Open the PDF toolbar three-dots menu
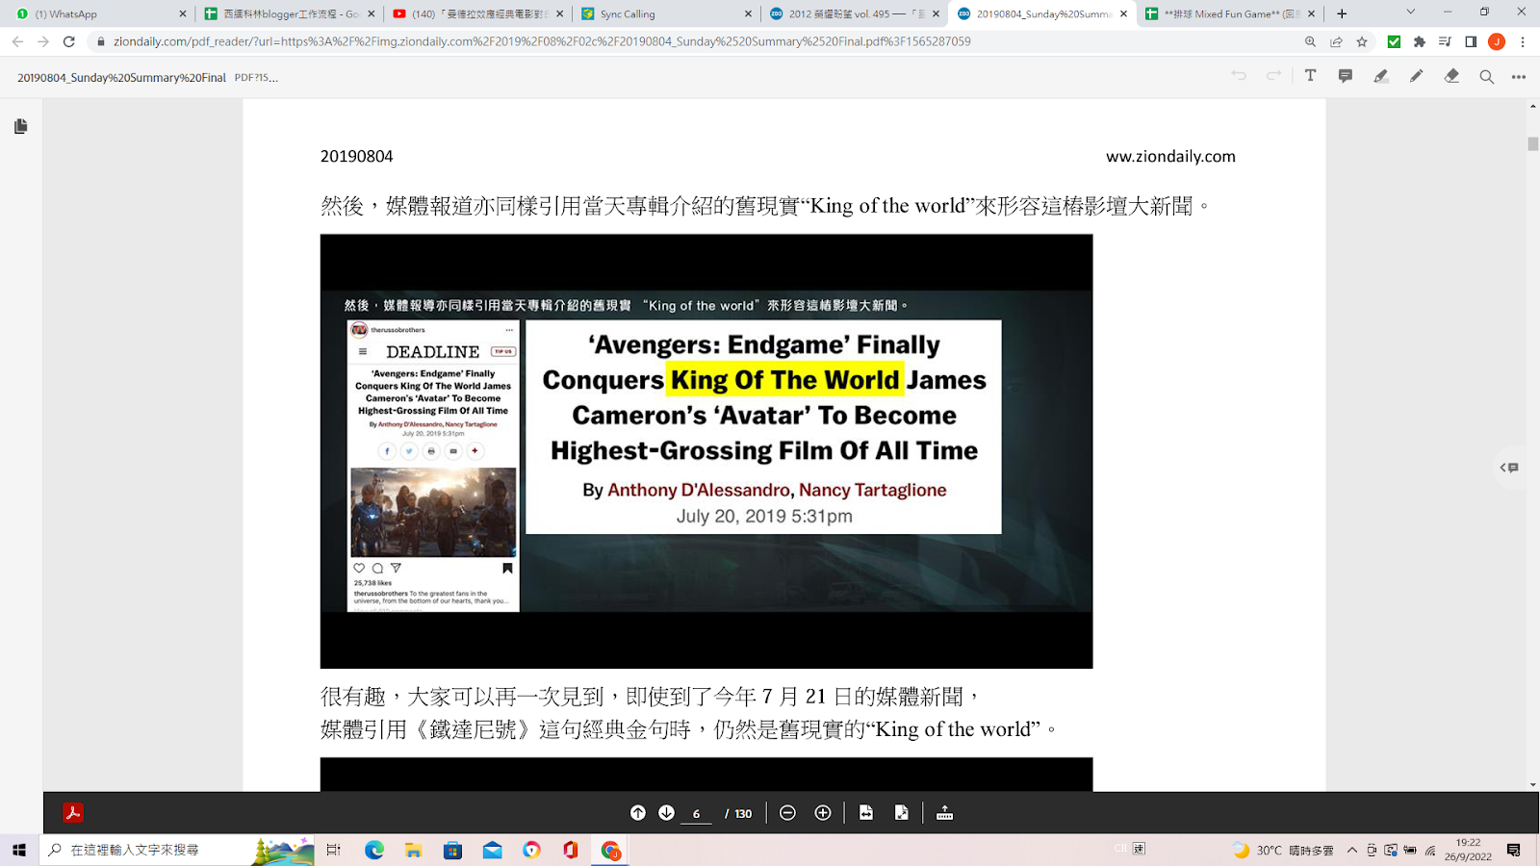The image size is (1540, 866). (x=1519, y=77)
